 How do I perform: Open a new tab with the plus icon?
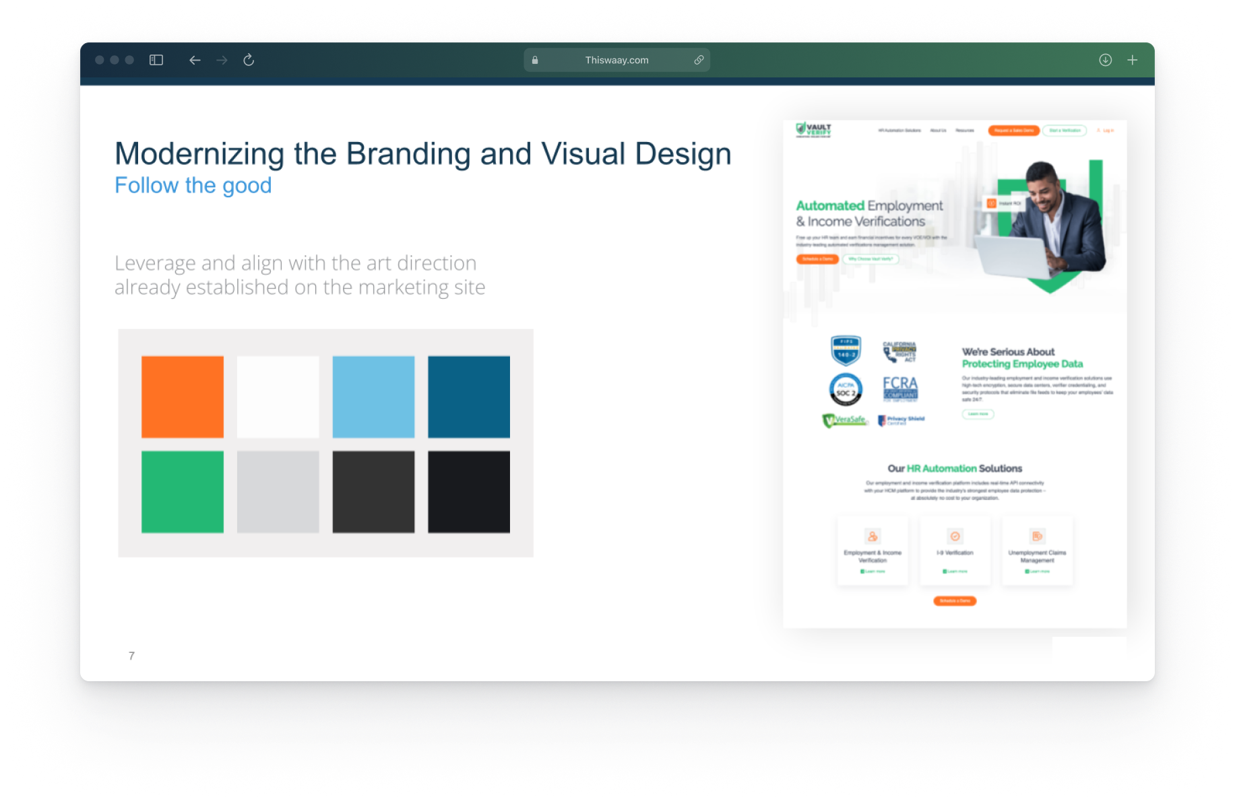pos(1133,60)
